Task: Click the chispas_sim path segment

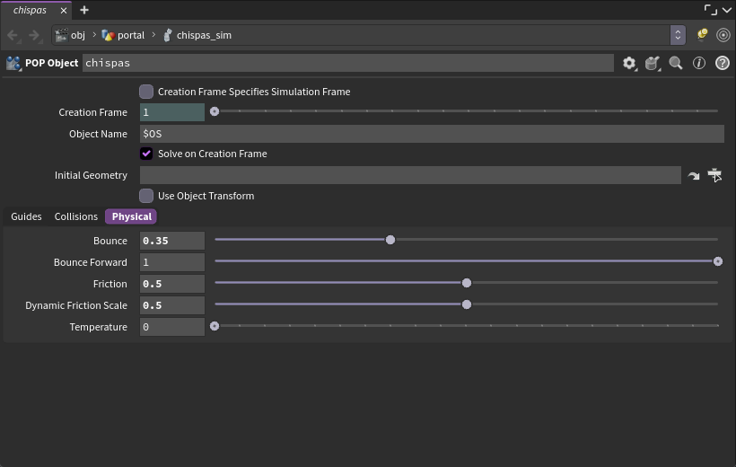Action: click(204, 35)
